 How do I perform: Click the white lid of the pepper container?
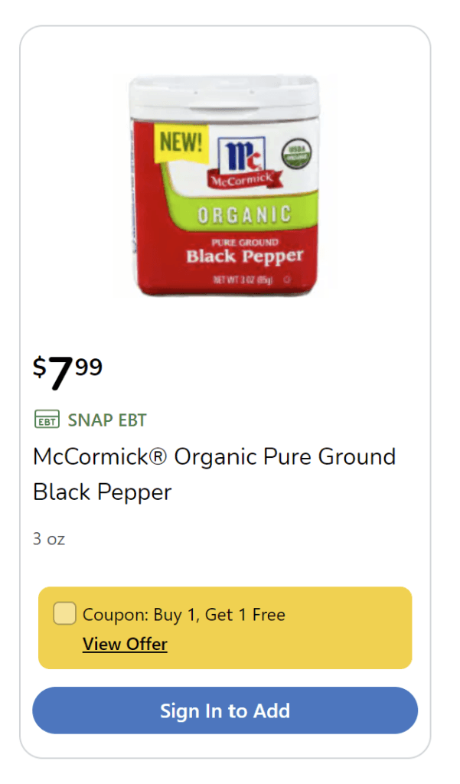click(x=223, y=94)
